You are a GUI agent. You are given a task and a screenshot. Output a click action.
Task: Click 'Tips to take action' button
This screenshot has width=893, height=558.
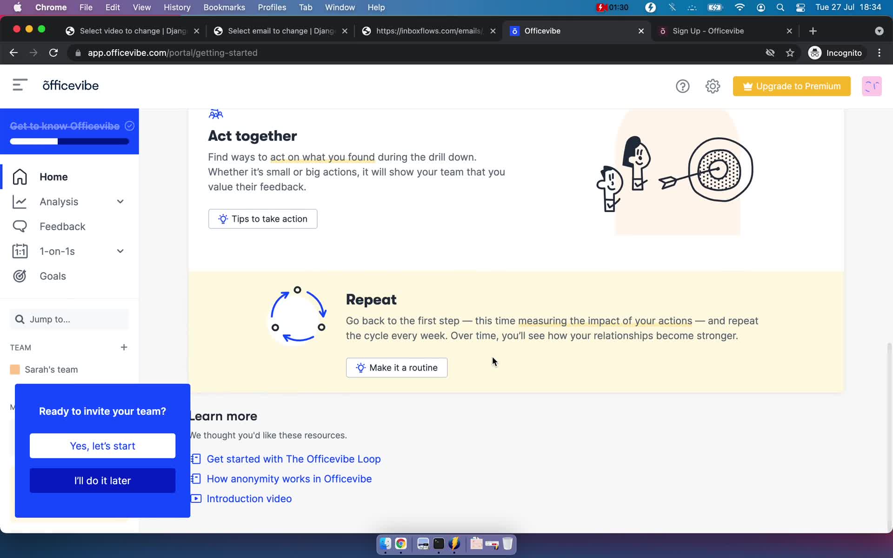pos(262,219)
